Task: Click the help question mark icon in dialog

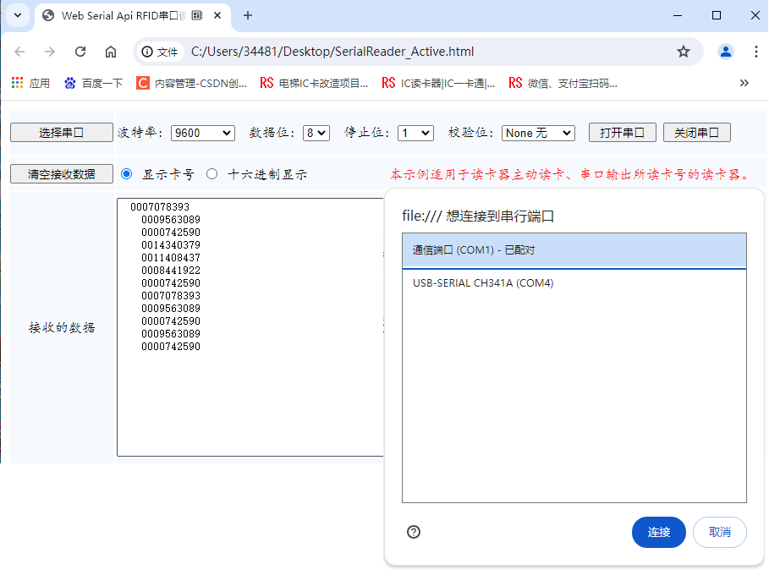Action: tap(414, 532)
